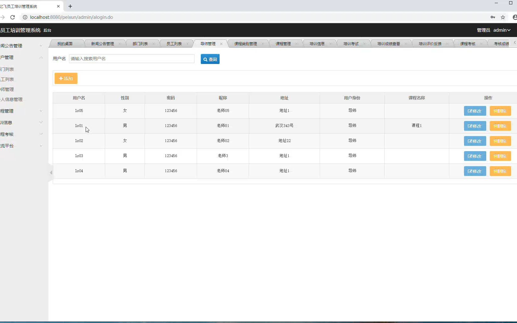
Task: Open 部门列表 in the sidebar
Action: (x=7, y=69)
